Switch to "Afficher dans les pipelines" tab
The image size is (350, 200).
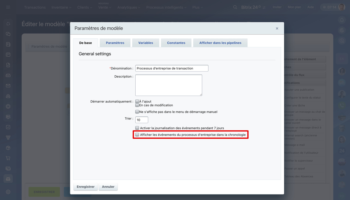220,43
